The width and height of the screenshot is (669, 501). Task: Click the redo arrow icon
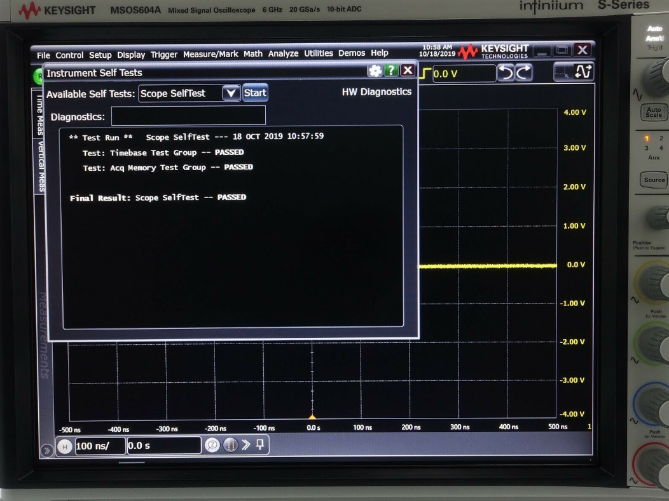523,73
